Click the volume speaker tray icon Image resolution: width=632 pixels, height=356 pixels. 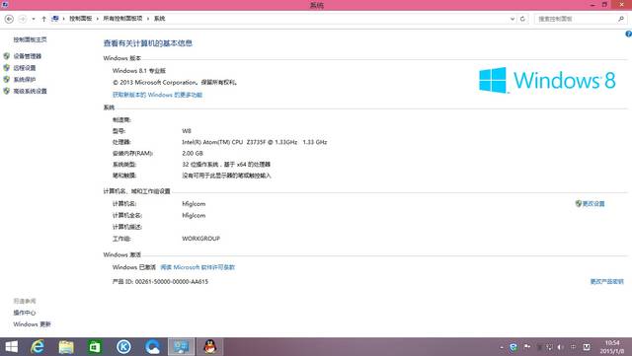(x=560, y=347)
